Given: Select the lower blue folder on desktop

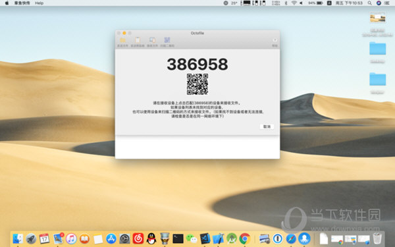Looking at the screenshot, I should (x=378, y=79).
